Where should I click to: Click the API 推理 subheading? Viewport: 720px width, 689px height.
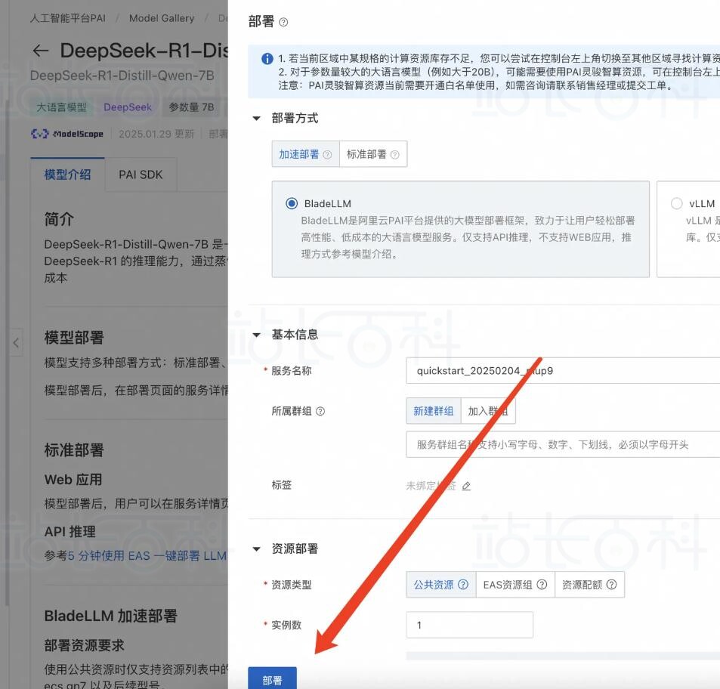pos(70,532)
